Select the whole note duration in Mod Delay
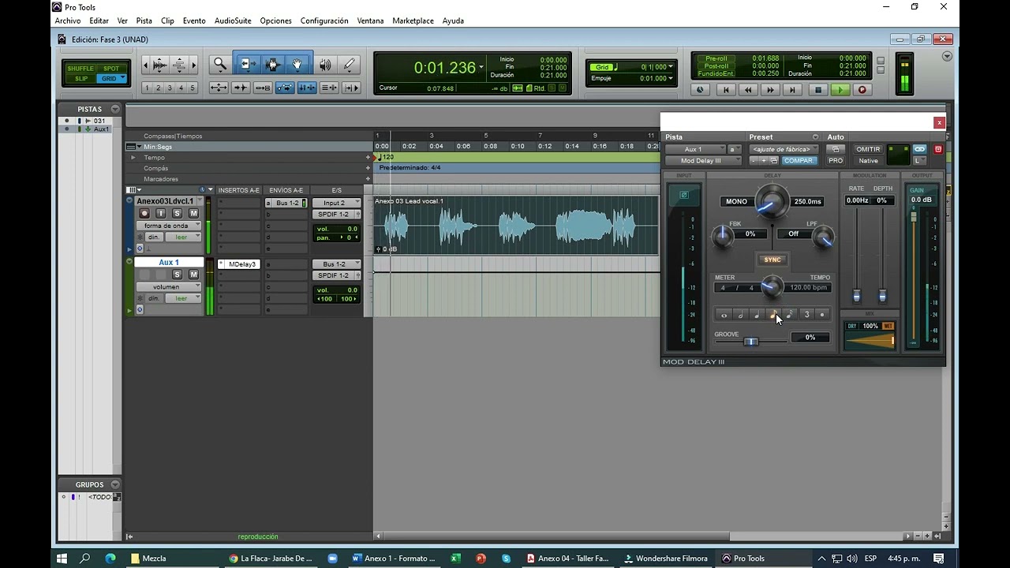This screenshot has width=1010, height=568. pos(724,315)
